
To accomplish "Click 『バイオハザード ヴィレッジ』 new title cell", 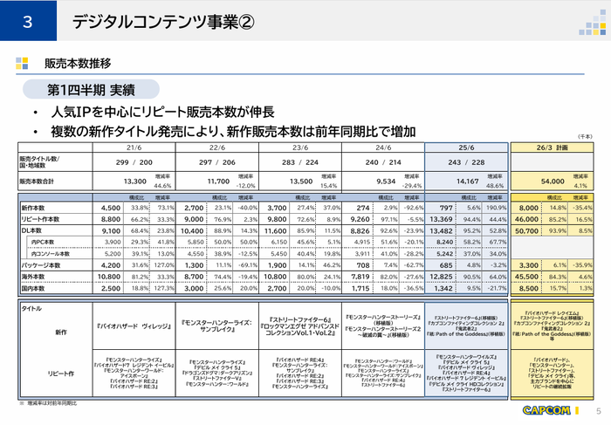I will click(134, 326).
